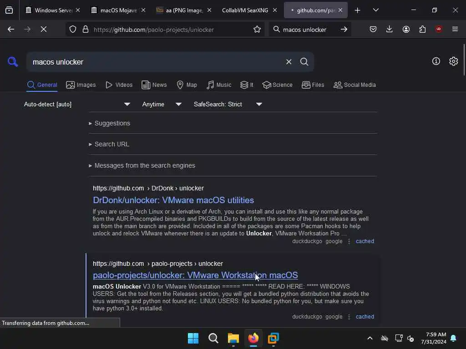This screenshot has width=466, height=349.
Task: Go back to previous page
Action: coord(11,29)
